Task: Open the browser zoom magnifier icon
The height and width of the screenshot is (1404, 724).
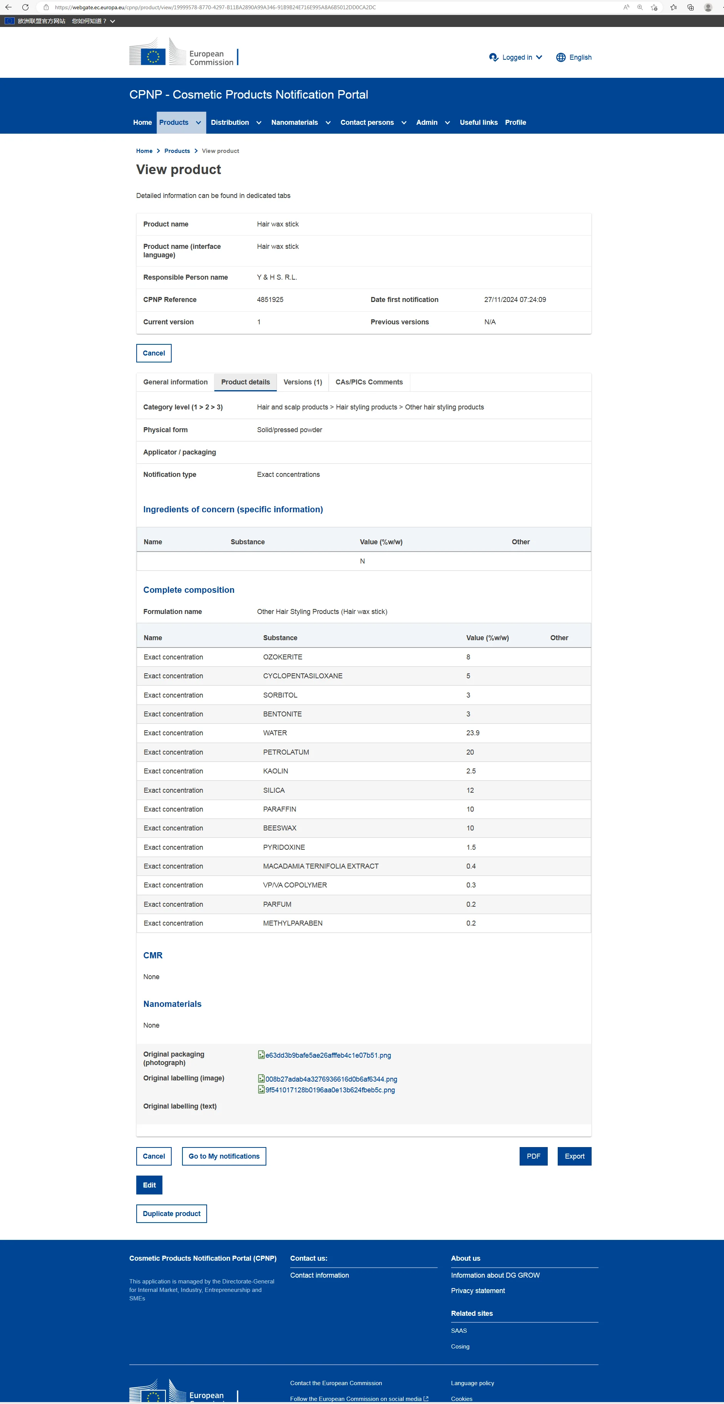Action: pyautogui.click(x=640, y=7)
